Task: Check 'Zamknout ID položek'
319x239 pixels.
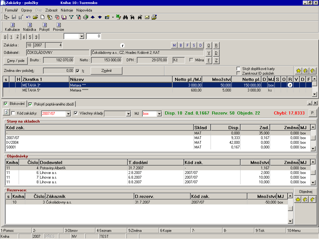Action: [238, 73]
